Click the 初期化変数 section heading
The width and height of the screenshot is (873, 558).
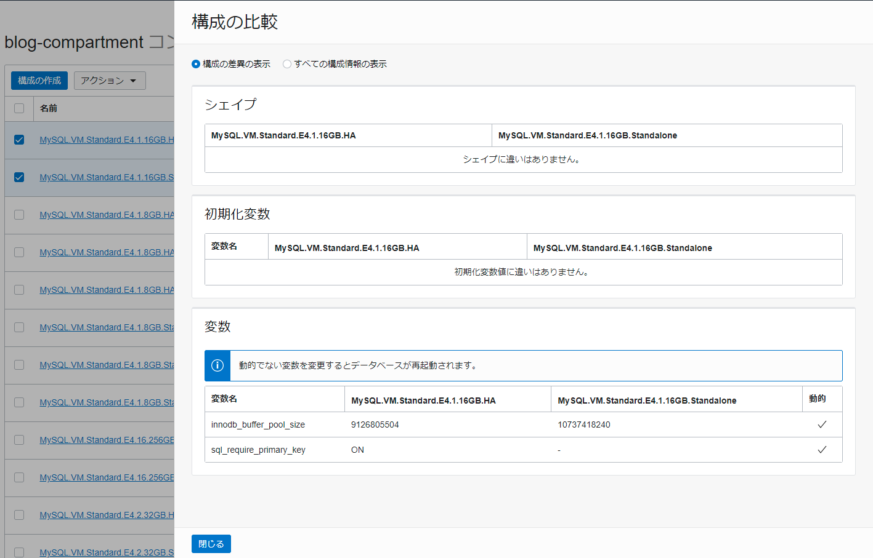coord(237,214)
